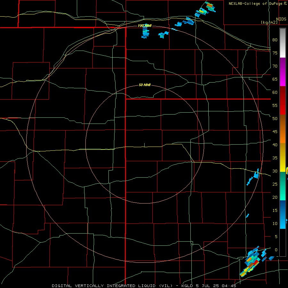
Task: Click the 55 value on the color scale
Action: 275,106
